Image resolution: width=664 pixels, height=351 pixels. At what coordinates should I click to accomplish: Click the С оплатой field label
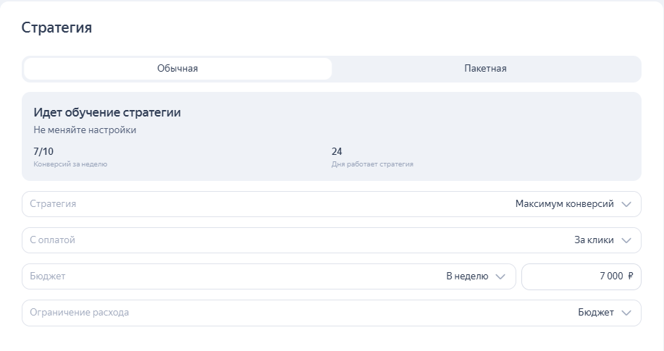click(53, 240)
